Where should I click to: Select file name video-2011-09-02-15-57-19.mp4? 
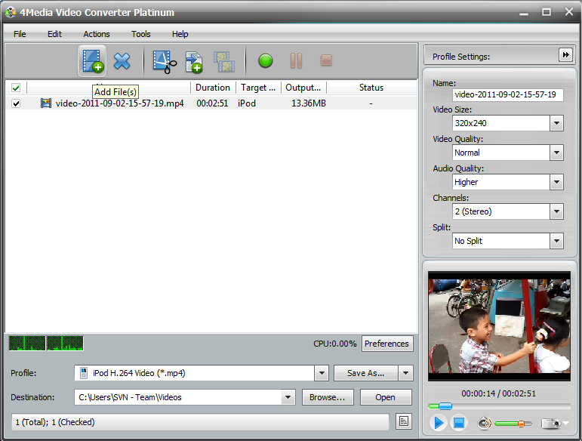click(119, 103)
